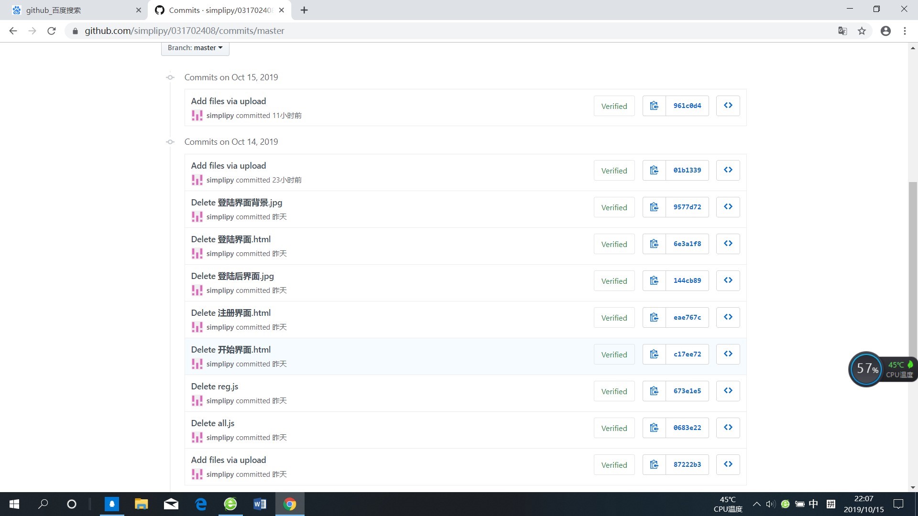Open Word from the taskbar
918x516 pixels.
coord(260,504)
